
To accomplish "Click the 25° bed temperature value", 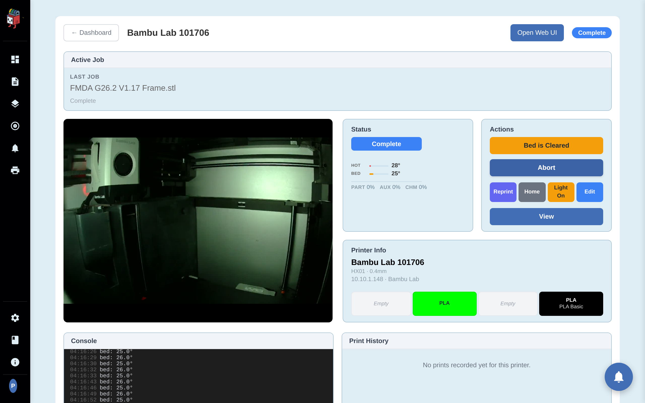I will click(x=396, y=173).
